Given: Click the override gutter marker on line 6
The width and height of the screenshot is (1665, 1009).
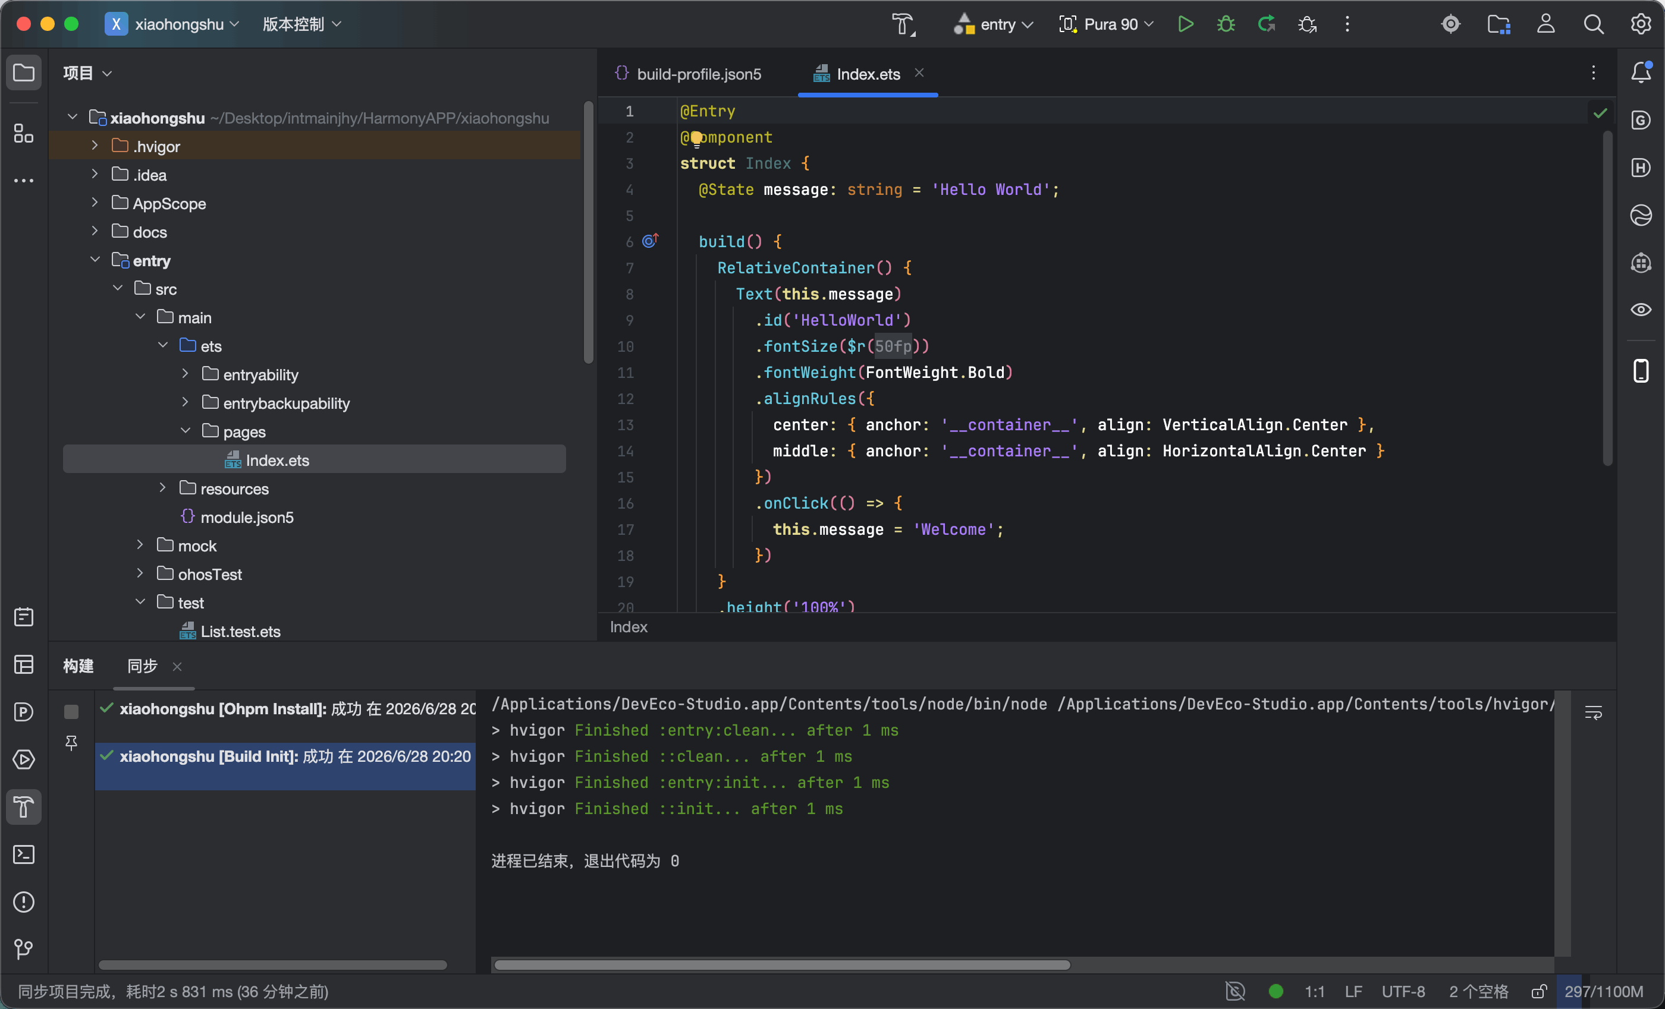Looking at the screenshot, I should coord(650,241).
